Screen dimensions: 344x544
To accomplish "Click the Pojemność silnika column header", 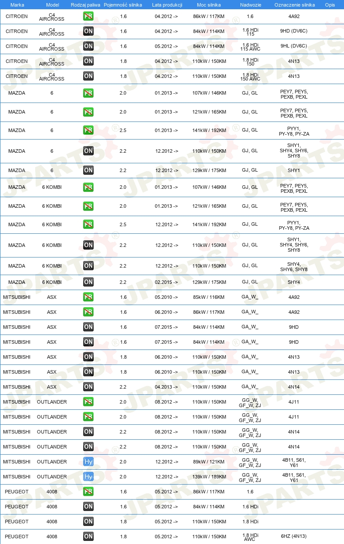I will [123, 4].
